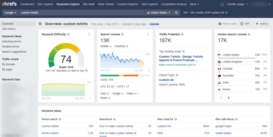
Task: Click the Ahrefs logo
Action: tap(9, 4)
